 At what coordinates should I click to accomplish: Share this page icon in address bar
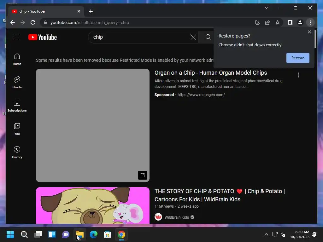point(267,22)
